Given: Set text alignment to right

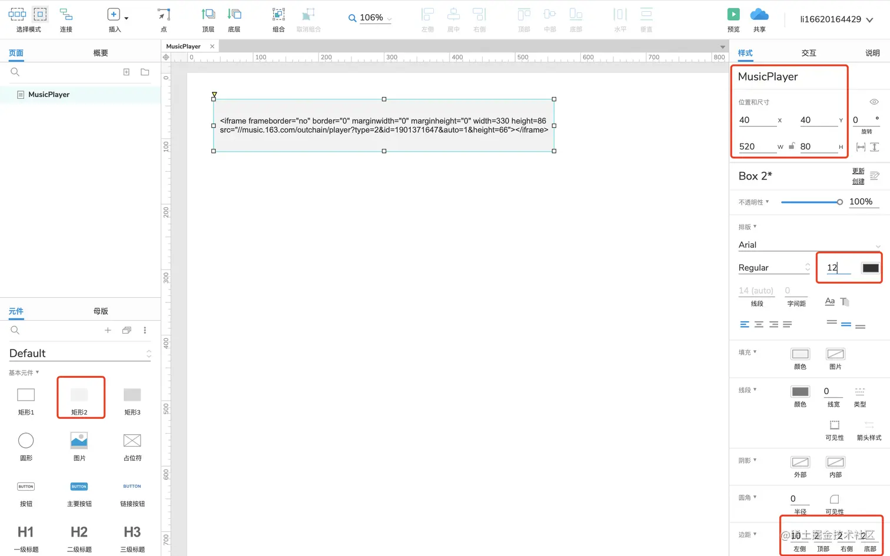Looking at the screenshot, I should [x=773, y=324].
